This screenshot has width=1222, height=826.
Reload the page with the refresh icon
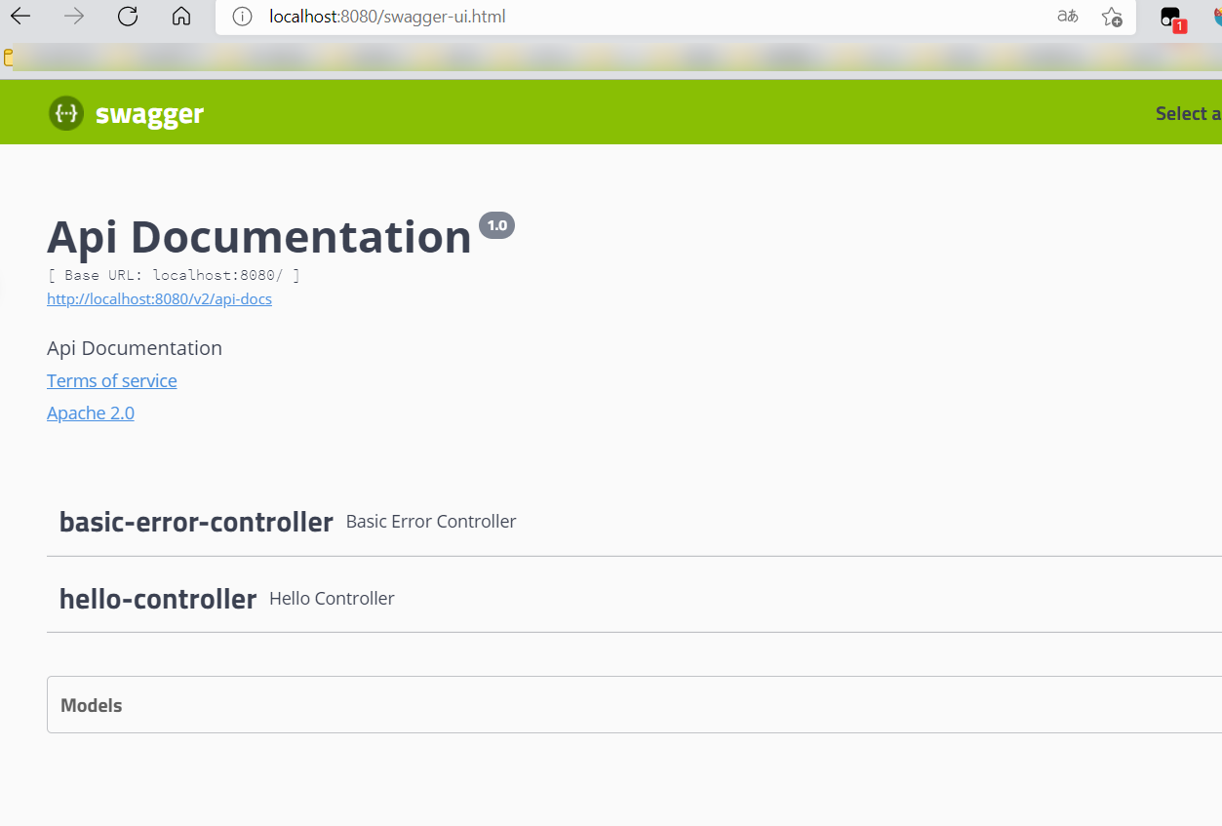(128, 17)
